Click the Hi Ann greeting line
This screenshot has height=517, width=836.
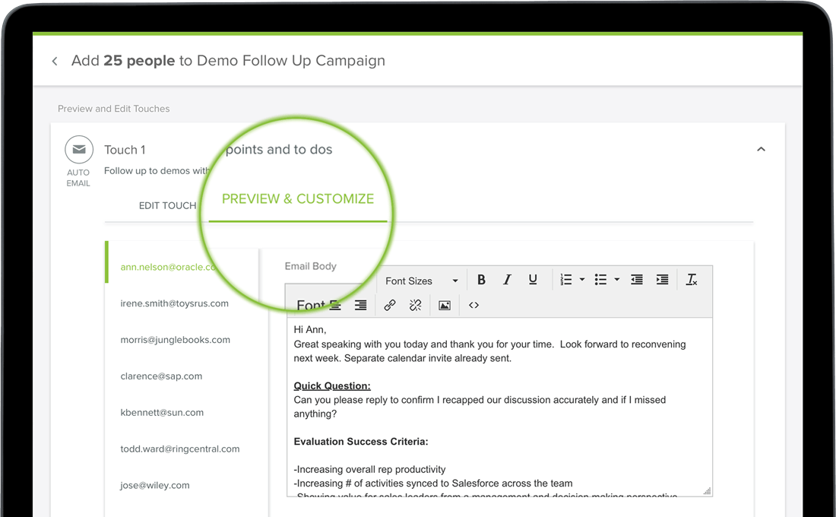click(310, 330)
